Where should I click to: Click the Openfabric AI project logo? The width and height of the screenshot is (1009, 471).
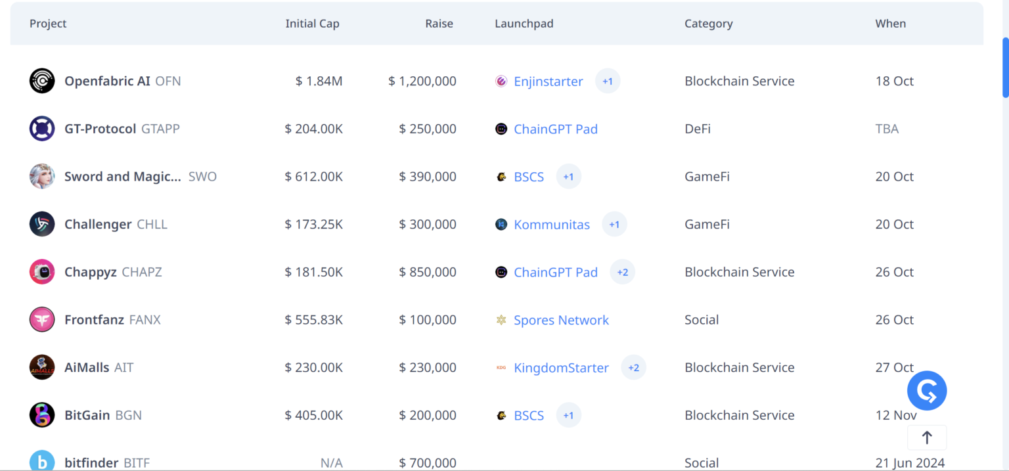pyautogui.click(x=41, y=81)
